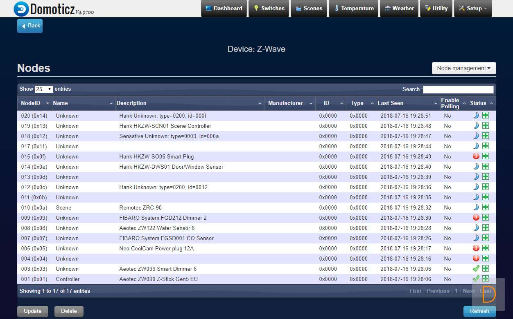
Task: Click green checkmark status for node 003
Action: click(x=476, y=269)
